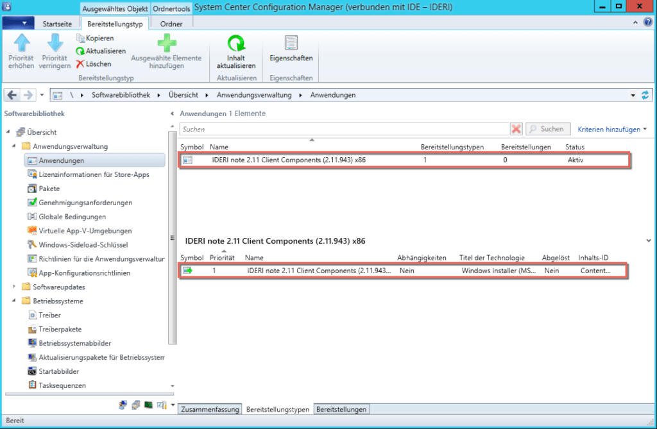Click the App-Konfigurationsrichtlinien tree icon

(x=32, y=273)
